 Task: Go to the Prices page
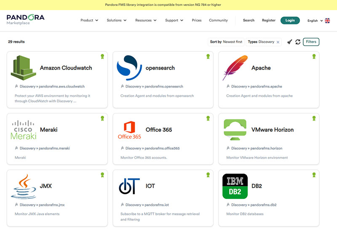point(197,20)
